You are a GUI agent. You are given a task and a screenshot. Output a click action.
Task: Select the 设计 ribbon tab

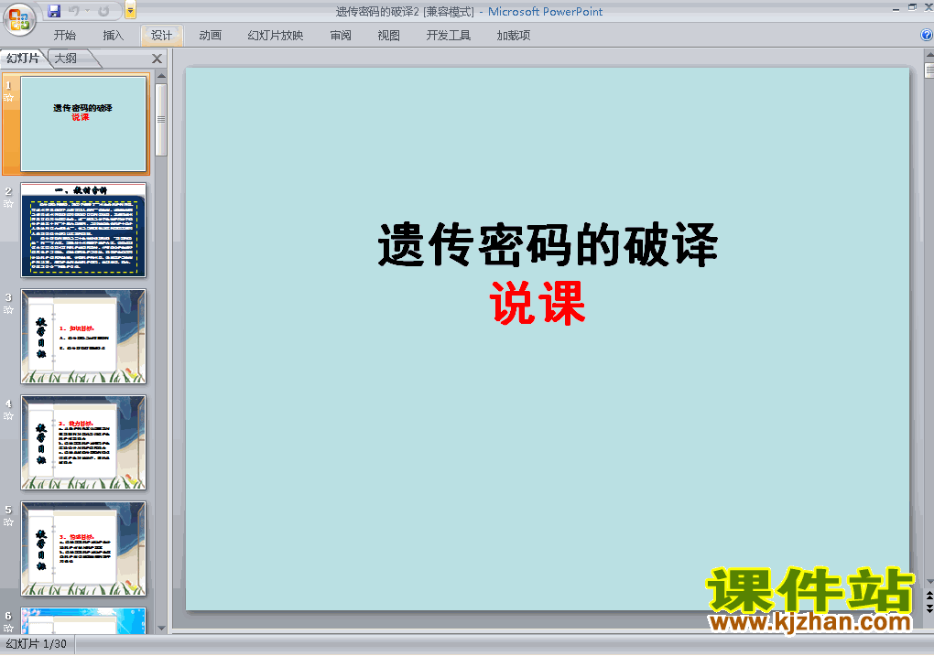coord(161,35)
